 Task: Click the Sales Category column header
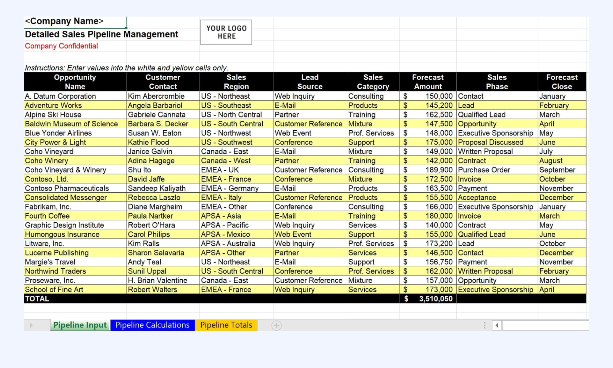373,82
